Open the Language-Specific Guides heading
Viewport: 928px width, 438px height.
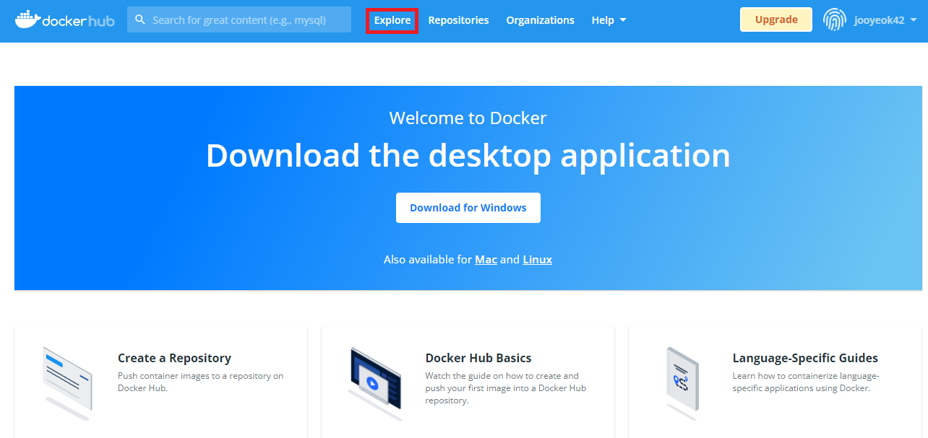pyautogui.click(x=805, y=358)
